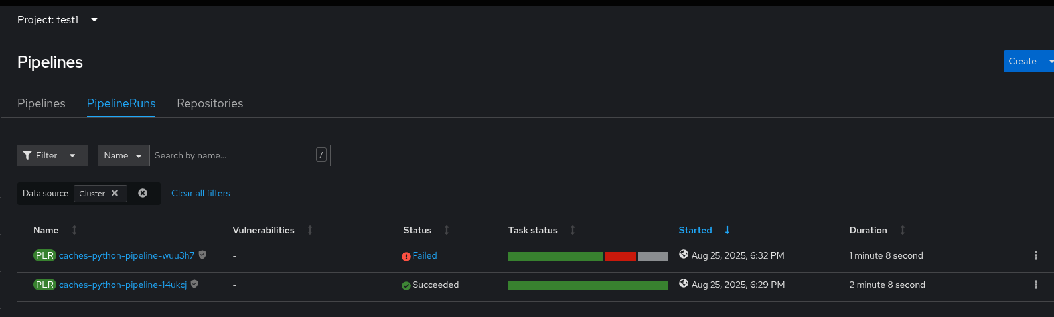1054x317 pixels.
Task: Click the green Succeeded status icon
Action: pyautogui.click(x=406, y=286)
